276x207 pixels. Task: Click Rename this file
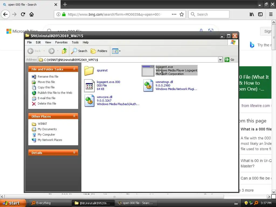click(48, 77)
